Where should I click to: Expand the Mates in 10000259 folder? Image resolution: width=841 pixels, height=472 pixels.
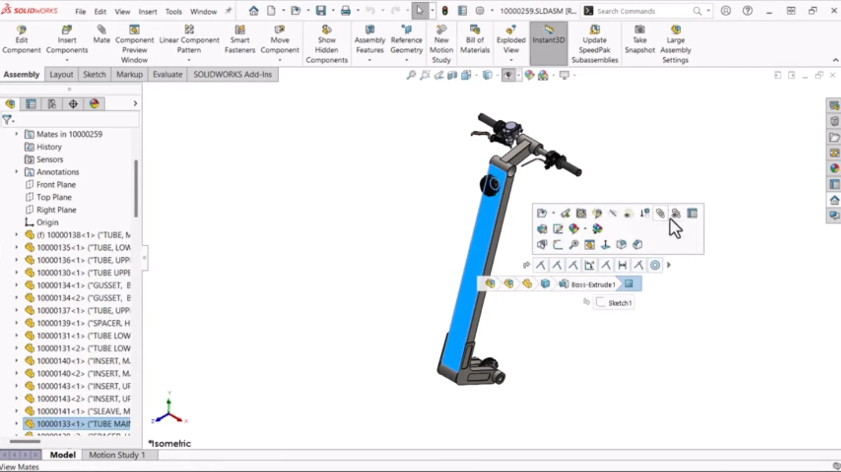pos(17,134)
